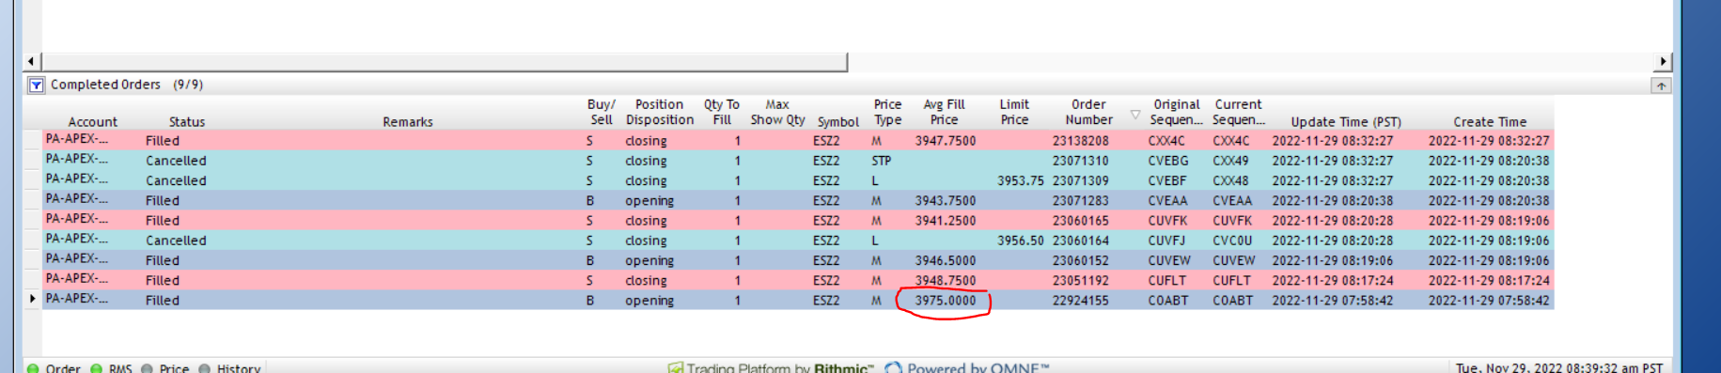Sort by the Create Time column header
This screenshot has width=1721, height=373.
coord(1490,122)
